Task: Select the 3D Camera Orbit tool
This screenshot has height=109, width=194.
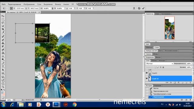Action: [x=3, y=80]
